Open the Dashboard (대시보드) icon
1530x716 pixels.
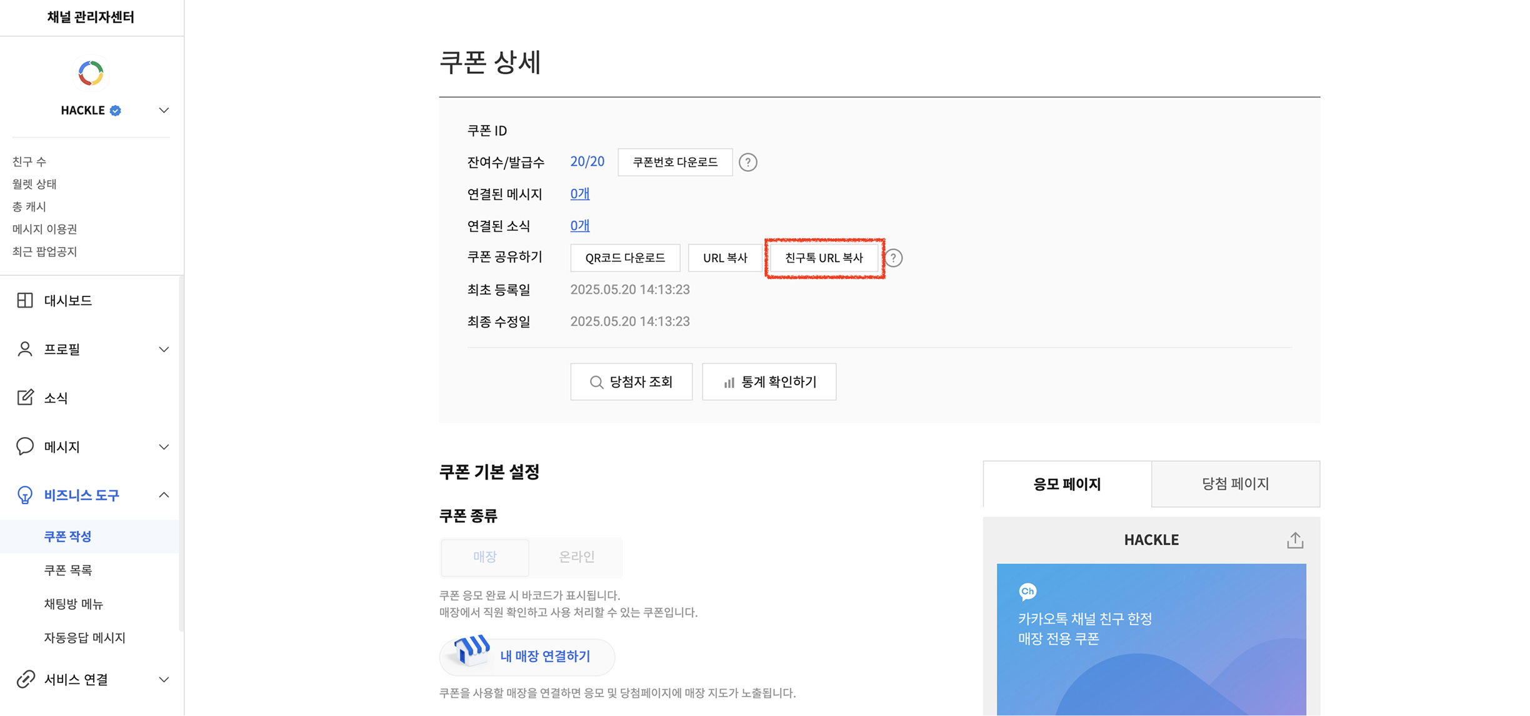pyautogui.click(x=25, y=300)
